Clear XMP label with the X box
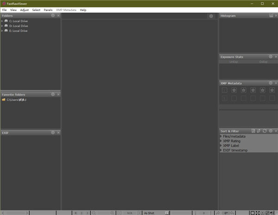The image size is (278, 215). 224,98
